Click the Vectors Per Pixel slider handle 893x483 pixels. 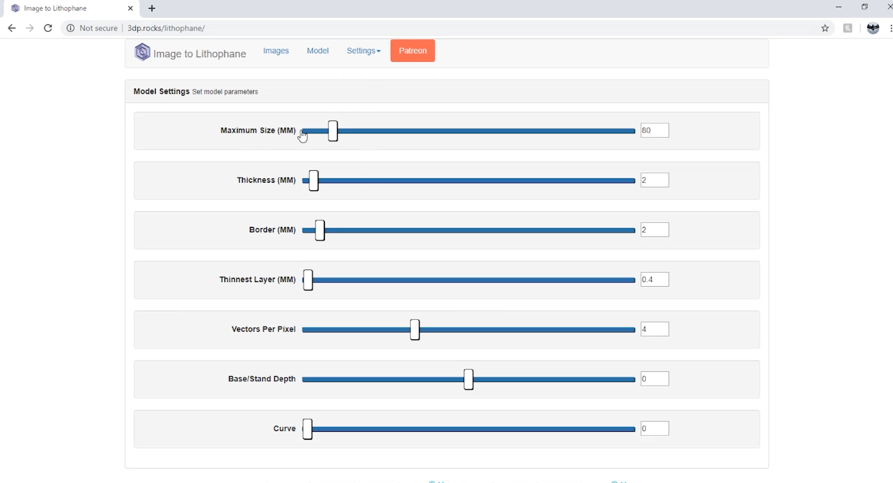pyautogui.click(x=415, y=329)
